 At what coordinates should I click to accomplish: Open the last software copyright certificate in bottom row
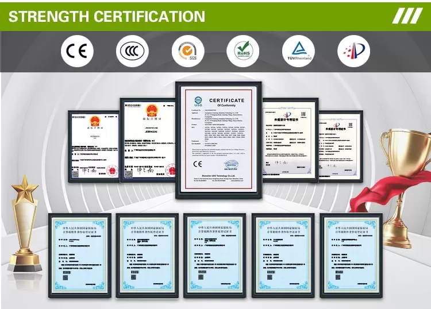pyautogui.click(x=351, y=256)
